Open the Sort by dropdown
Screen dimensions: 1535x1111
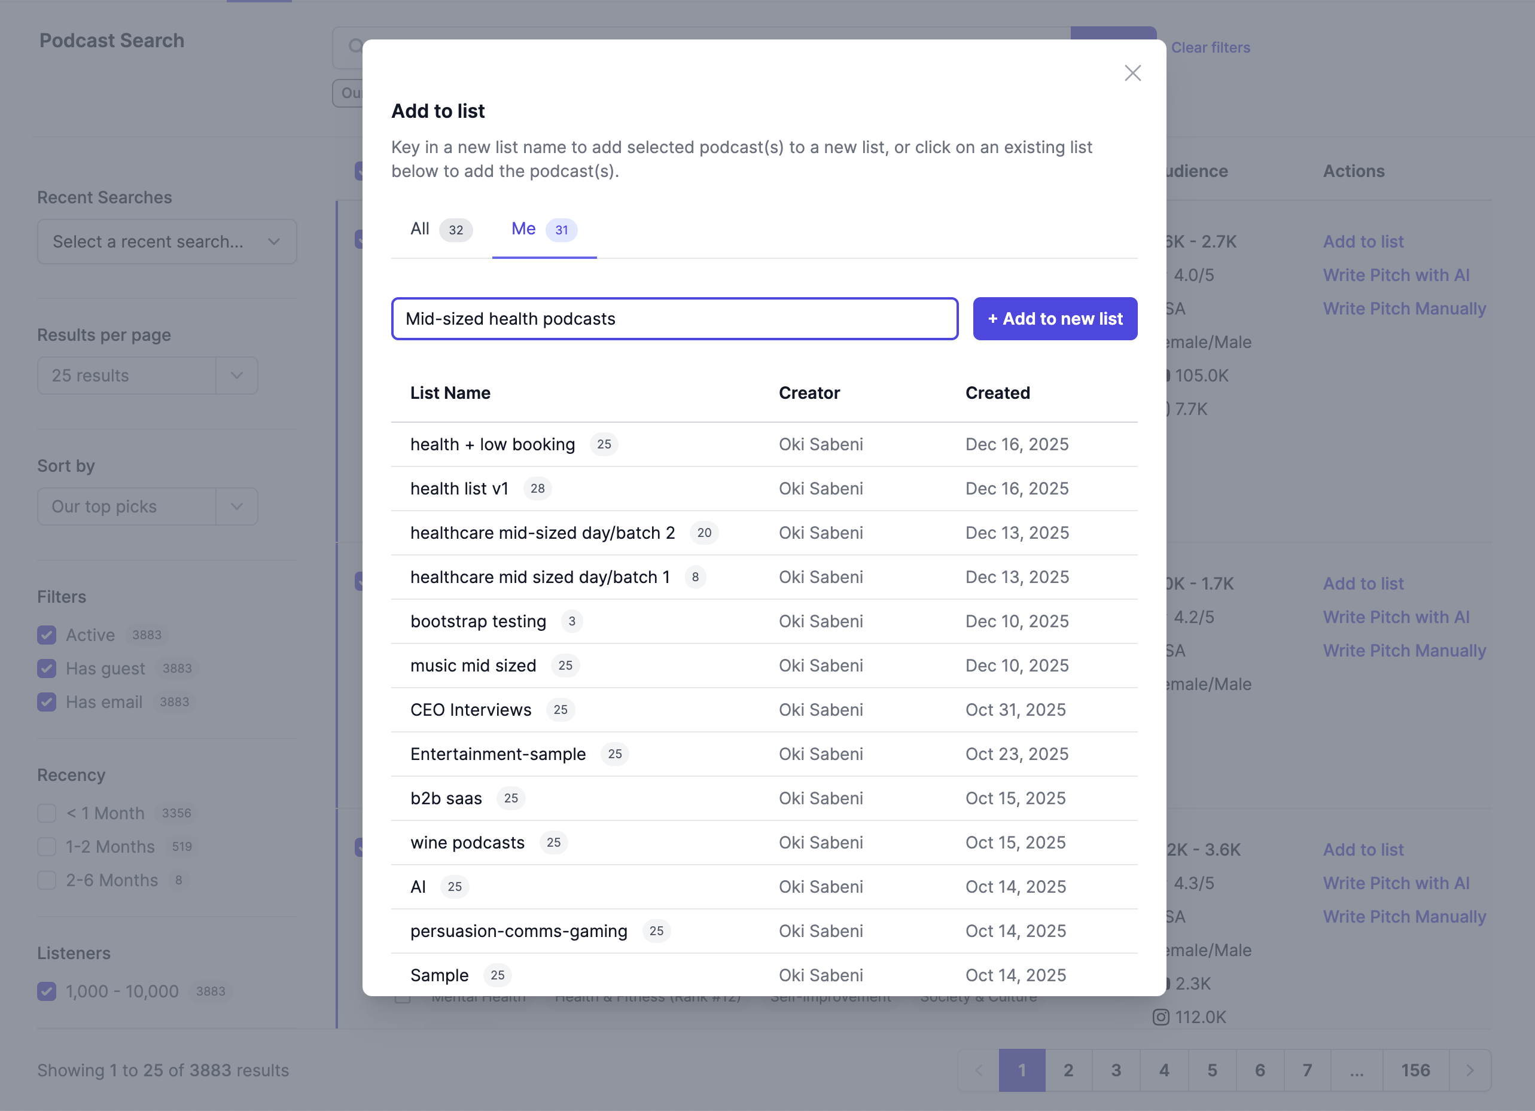pos(147,506)
